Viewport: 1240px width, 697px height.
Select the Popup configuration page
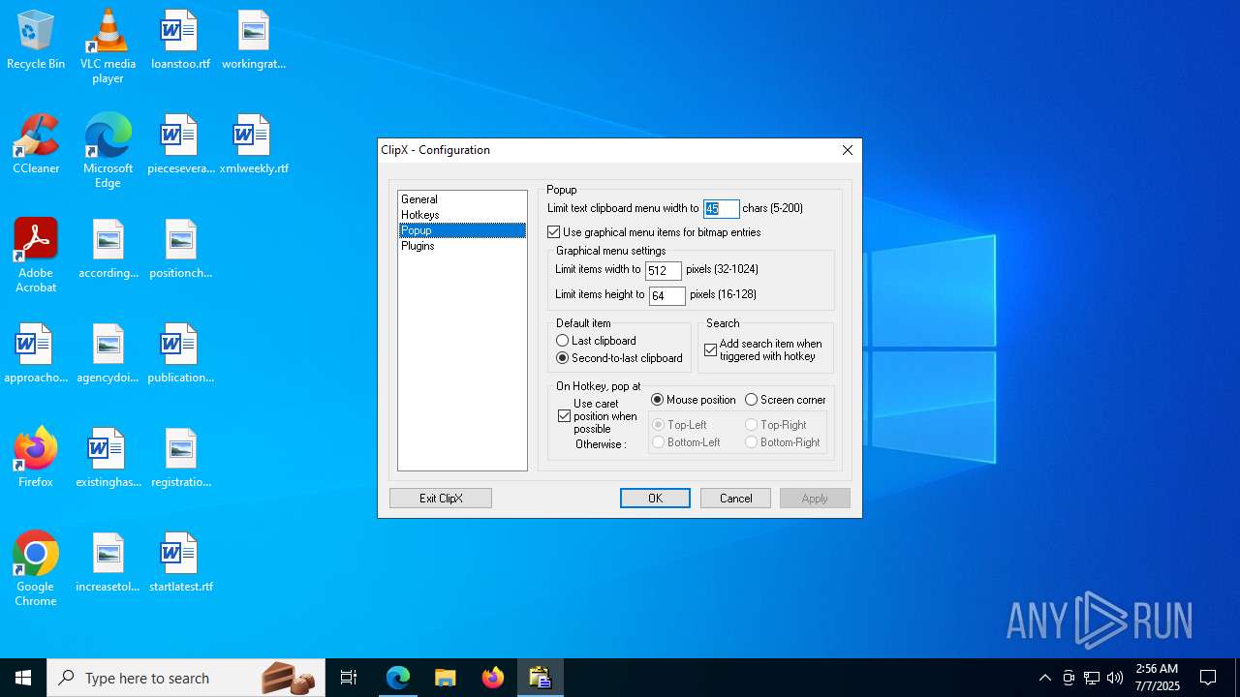point(462,230)
